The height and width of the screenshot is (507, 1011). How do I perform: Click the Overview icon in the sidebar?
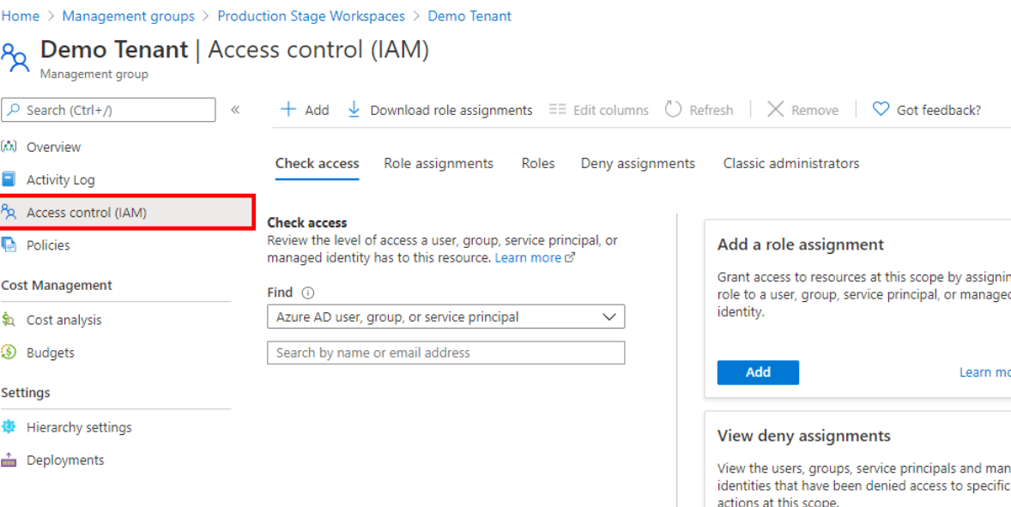[x=9, y=147]
